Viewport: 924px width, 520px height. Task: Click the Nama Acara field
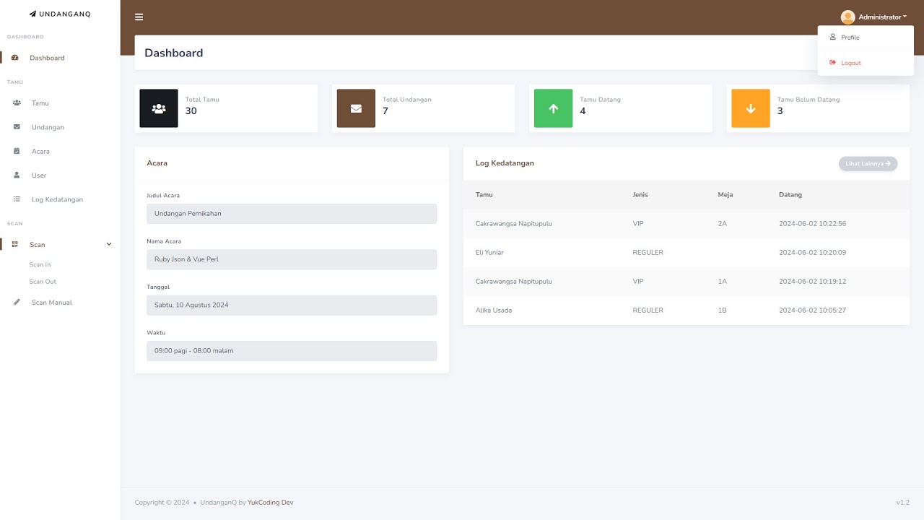coord(292,259)
